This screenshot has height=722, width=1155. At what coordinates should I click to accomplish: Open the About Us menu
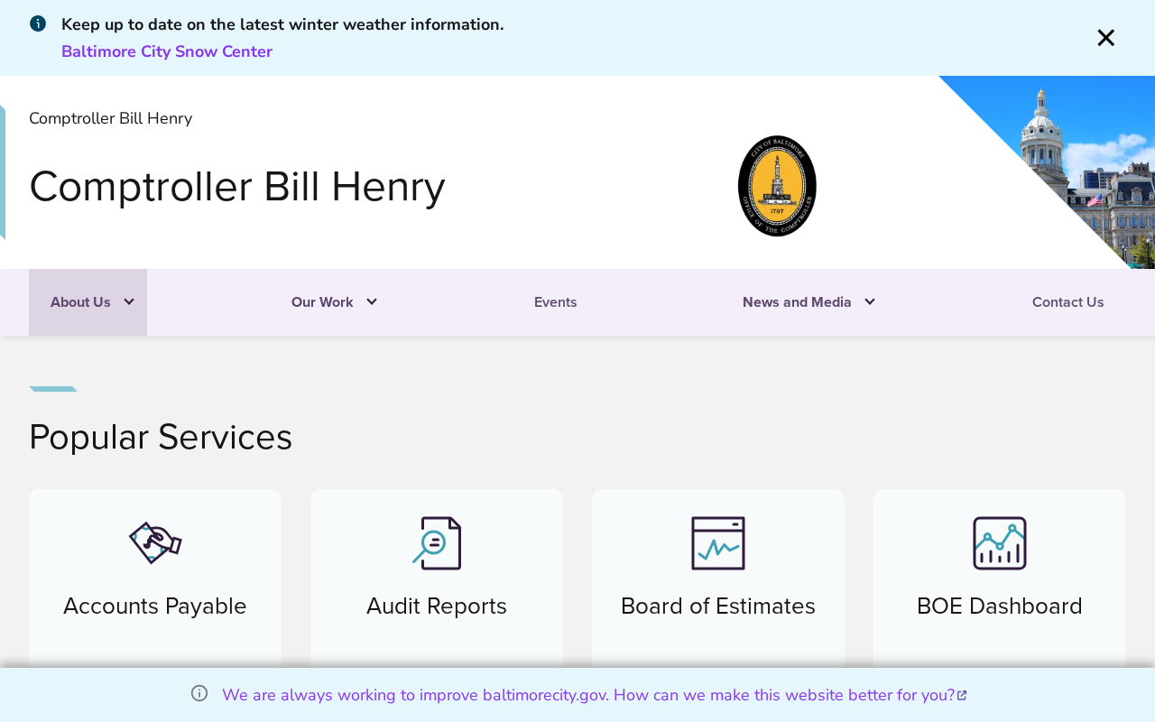click(80, 302)
